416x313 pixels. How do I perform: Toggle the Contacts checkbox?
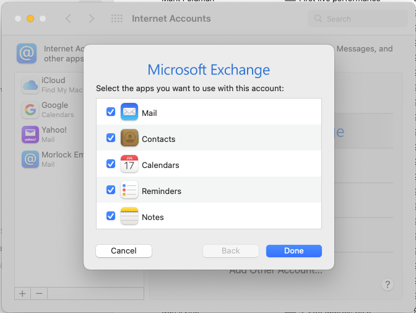pyautogui.click(x=111, y=138)
